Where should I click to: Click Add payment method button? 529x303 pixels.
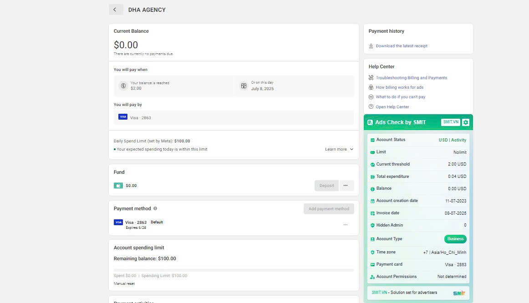[x=329, y=209]
